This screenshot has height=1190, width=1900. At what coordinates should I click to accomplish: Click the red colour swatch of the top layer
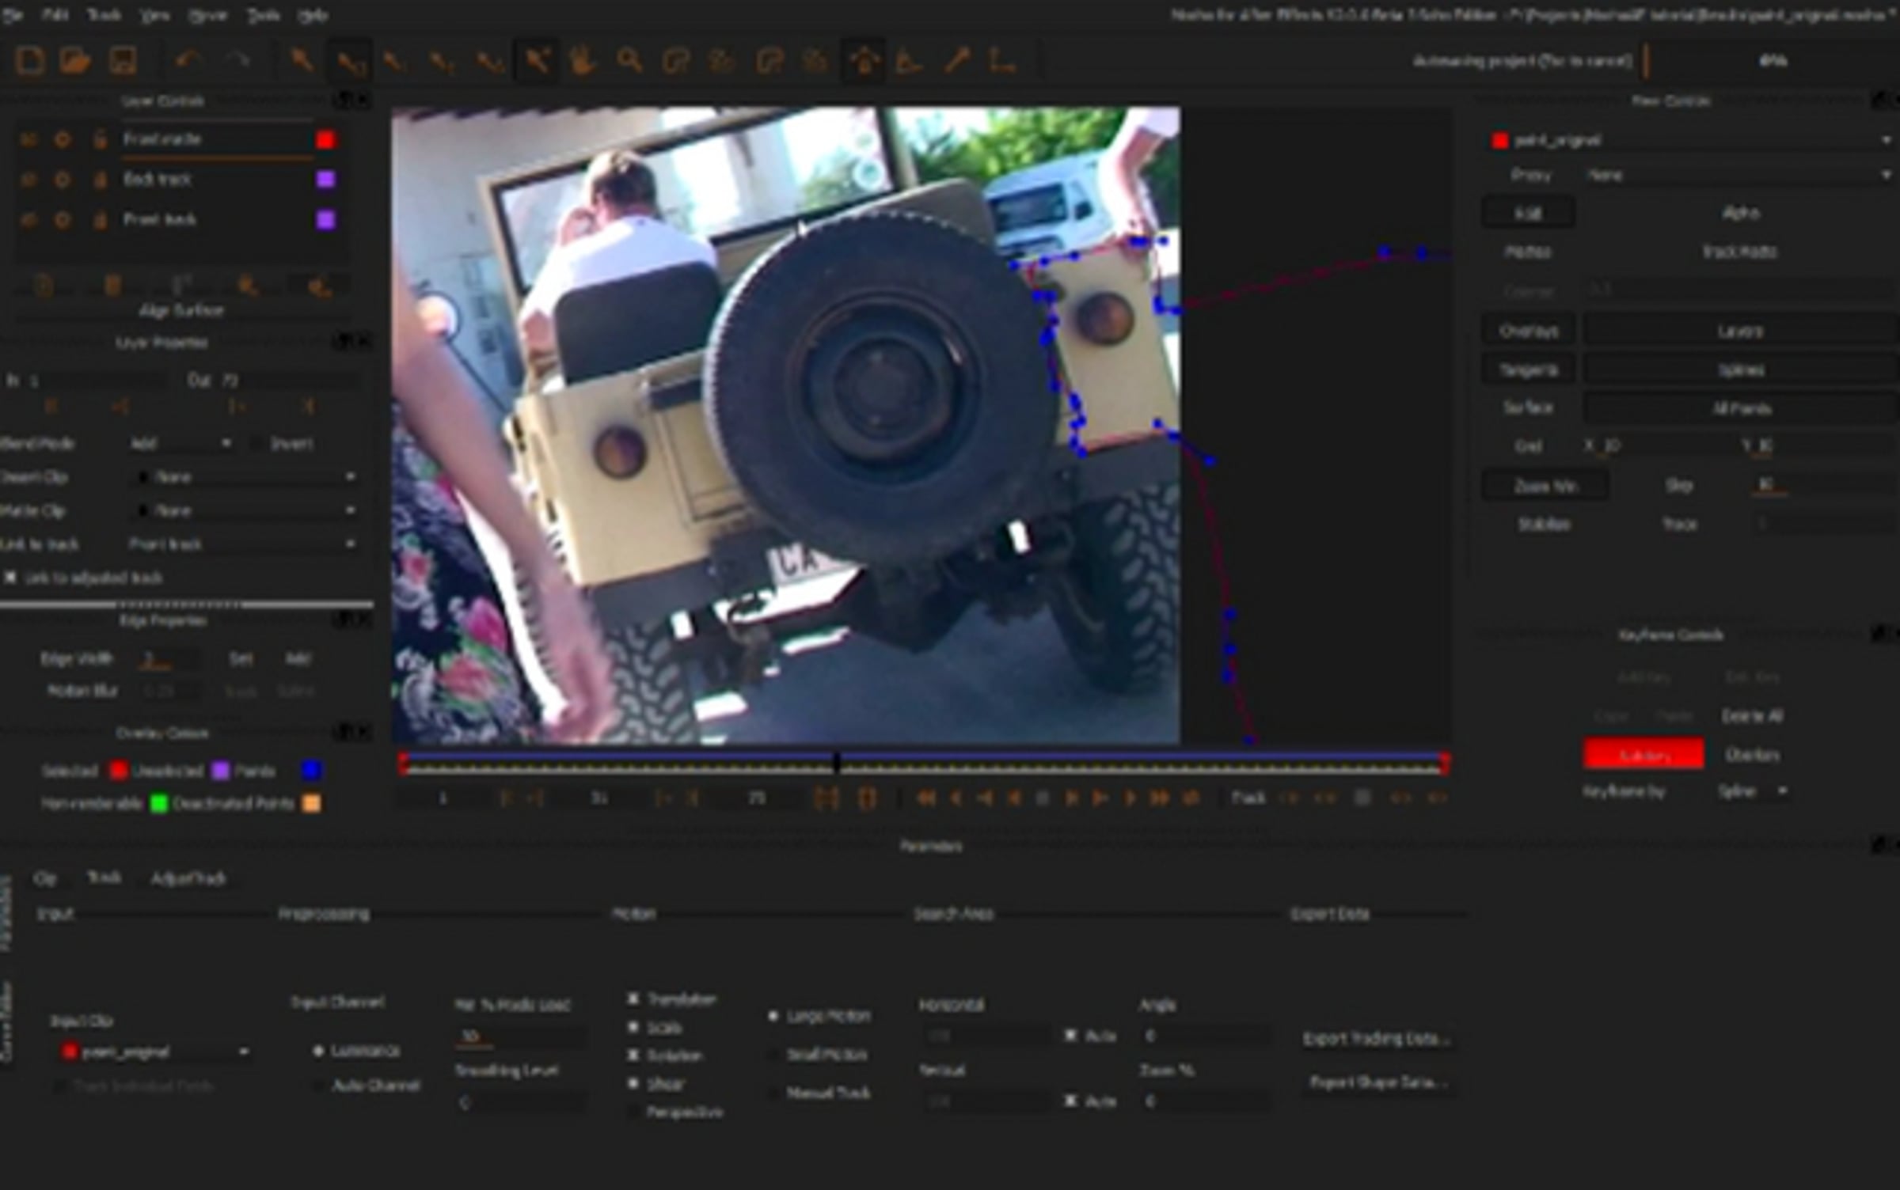[x=325, y=140]
